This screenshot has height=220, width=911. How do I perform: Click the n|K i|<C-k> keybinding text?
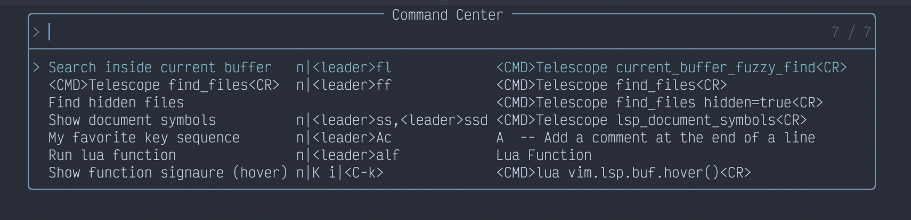(340, 173)
